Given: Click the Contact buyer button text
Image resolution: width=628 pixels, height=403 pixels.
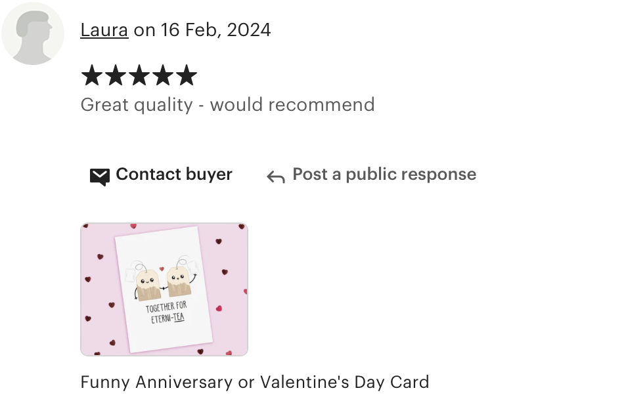Looking at the screenshot, I should tap(174, 175).
